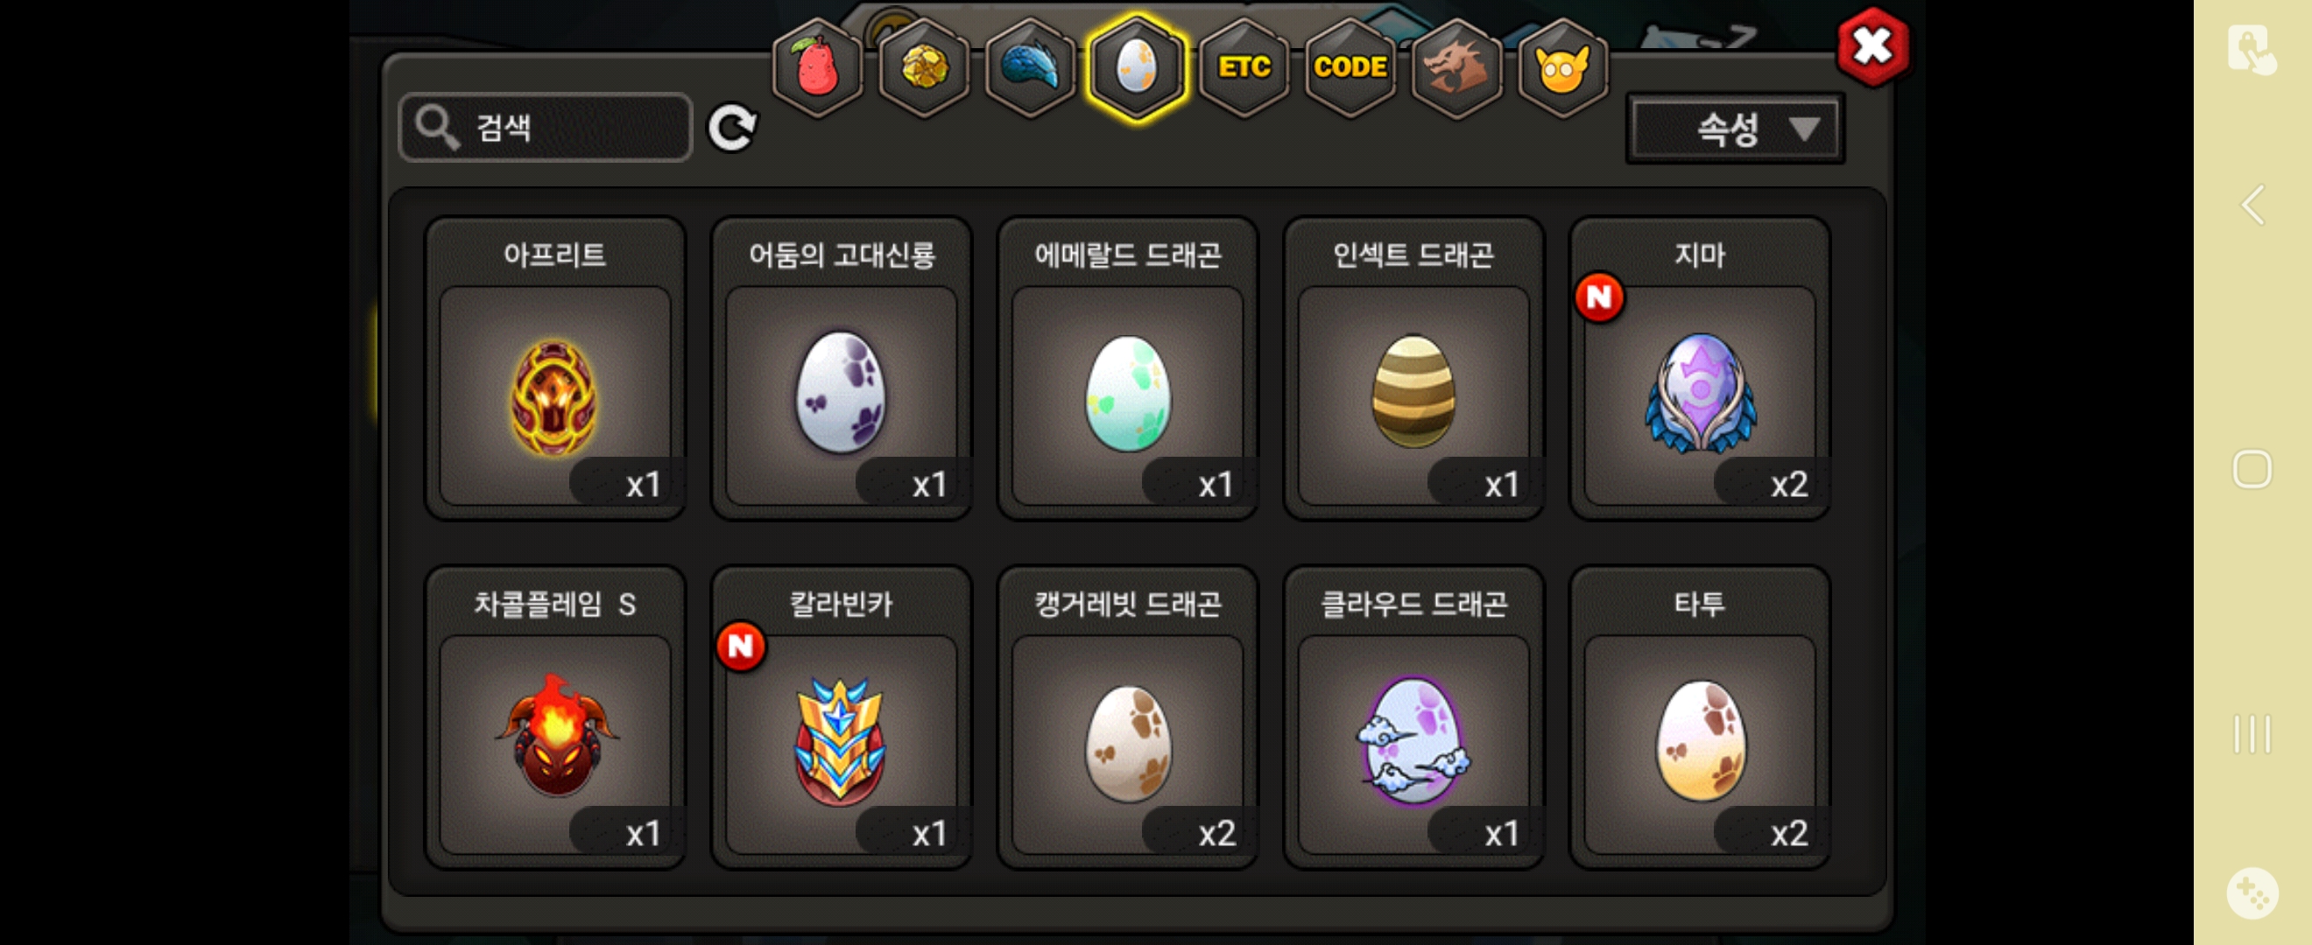Close the inventory with the red X
Screen dimensions: 2312x945
coord(1872,46)
